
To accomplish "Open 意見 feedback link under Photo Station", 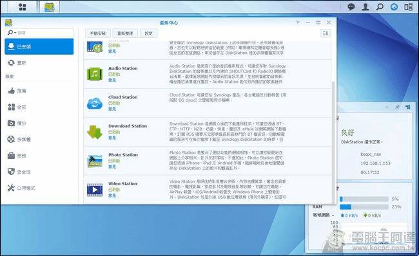I will click(x=112, y=167).
